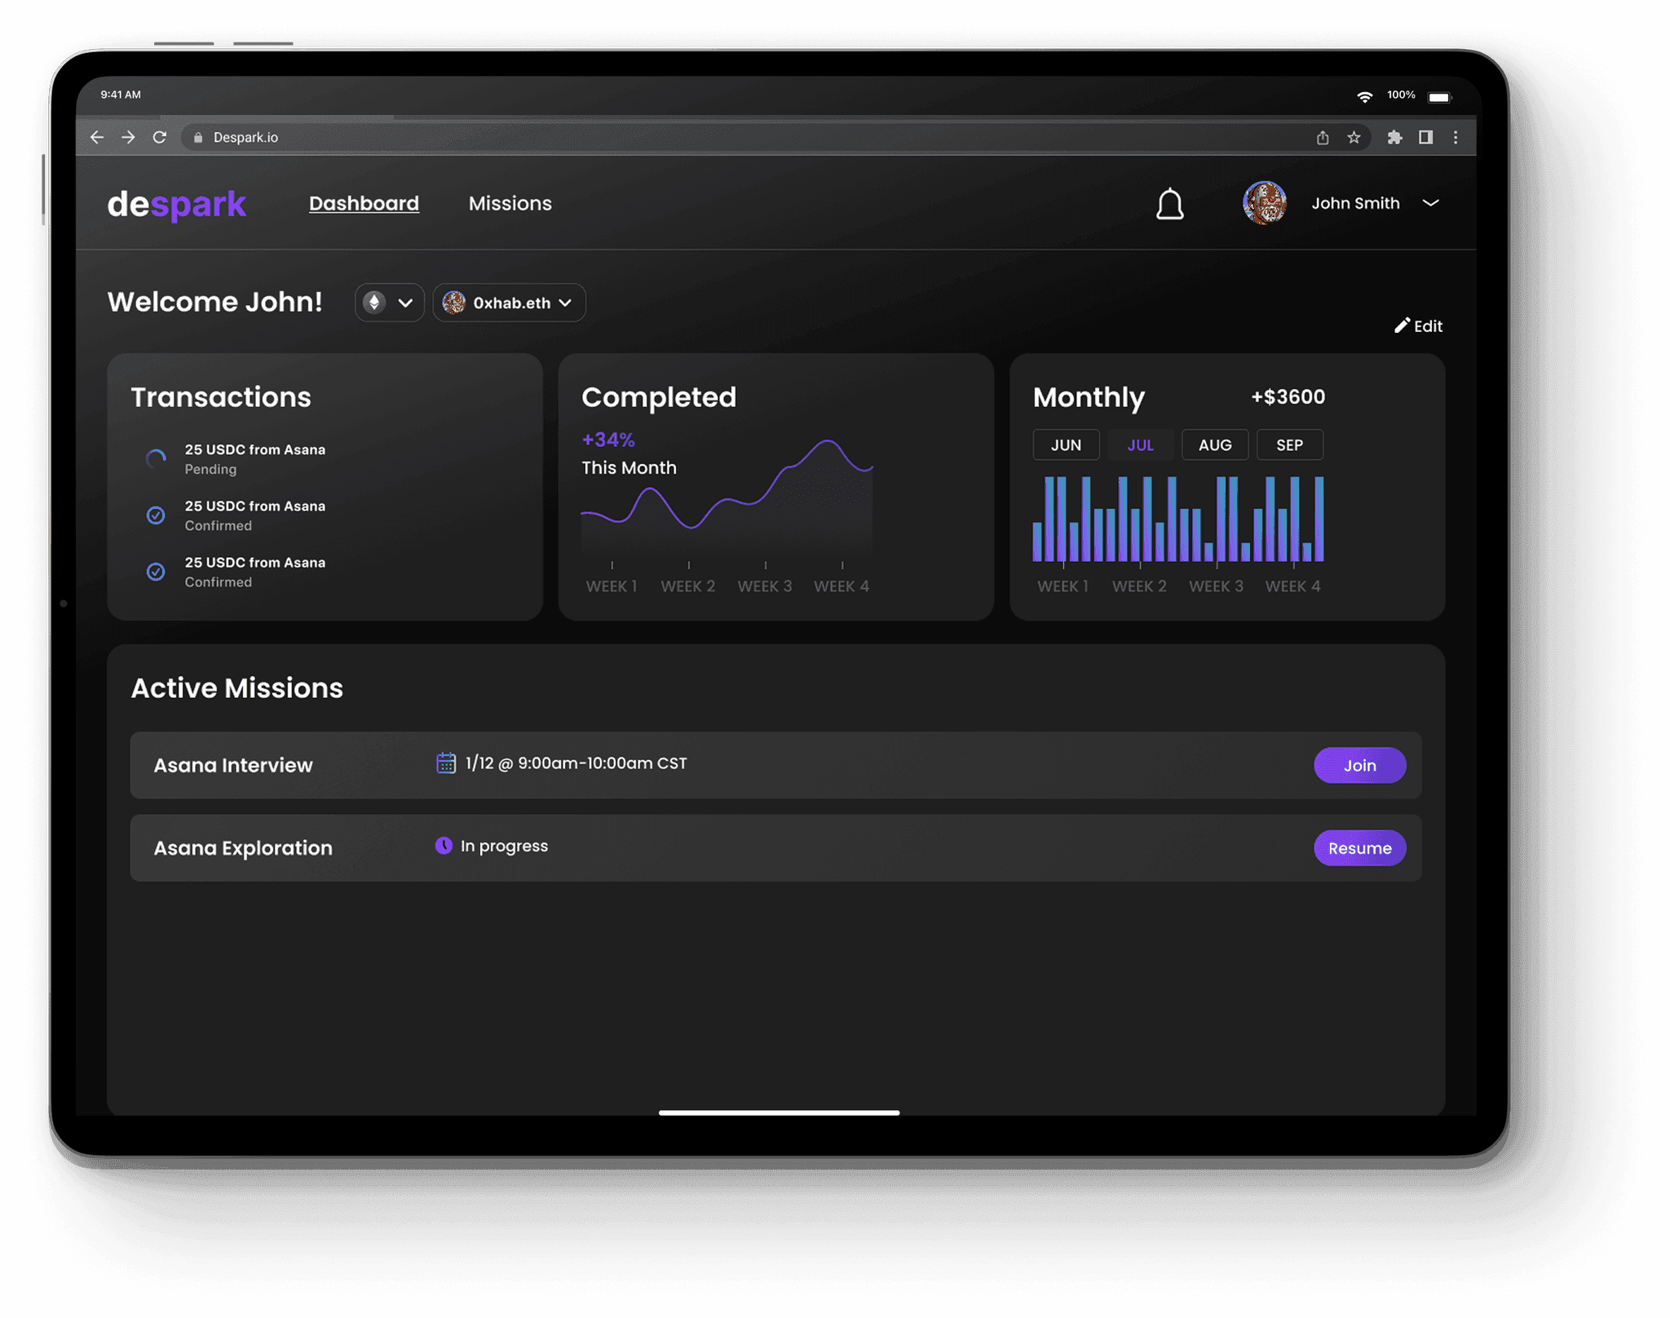Select the JUL month tab
1670x1318 pixels.
pyautogui.click(x=1140, y=445)
